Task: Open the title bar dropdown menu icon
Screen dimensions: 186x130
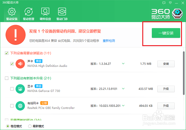Action: pyautogui.click(x=170, y=3)
